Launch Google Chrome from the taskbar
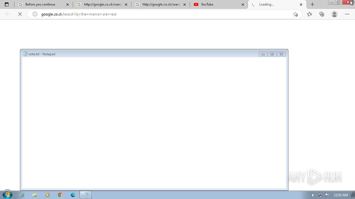Image resolution: width=355 pixels, height=199 pixels. 60,195
